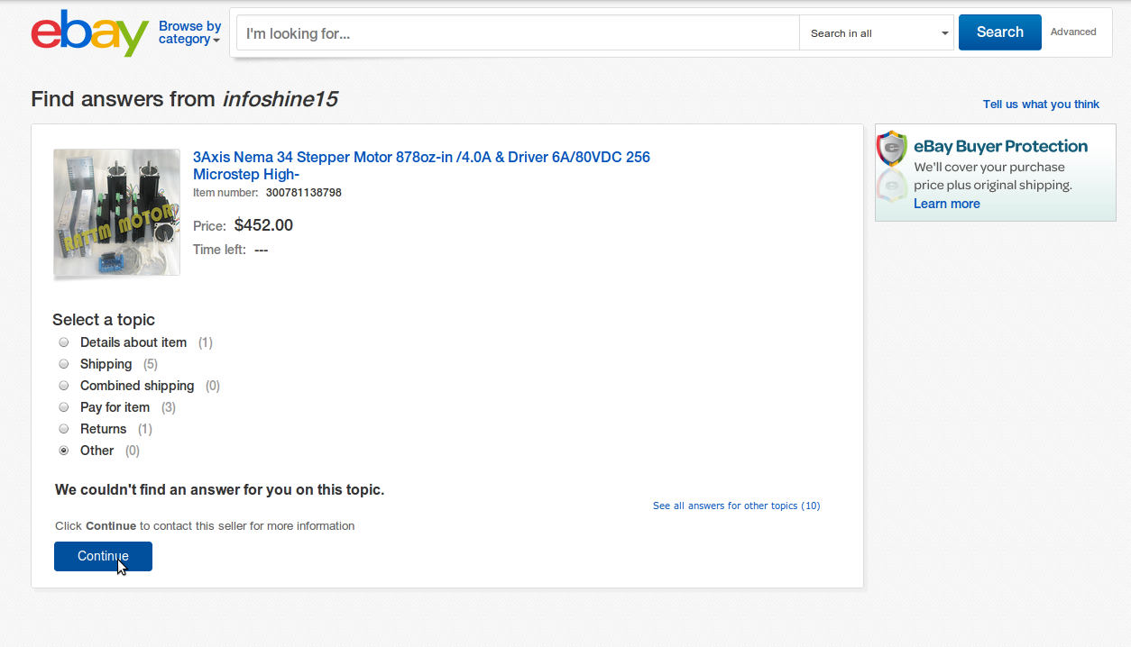
Task: Click the eBay Buyer Protection shield icon
Action: point(892,149)
